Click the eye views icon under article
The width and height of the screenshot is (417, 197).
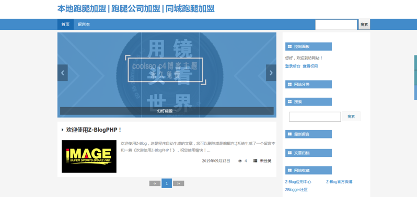tap(240, 161)
